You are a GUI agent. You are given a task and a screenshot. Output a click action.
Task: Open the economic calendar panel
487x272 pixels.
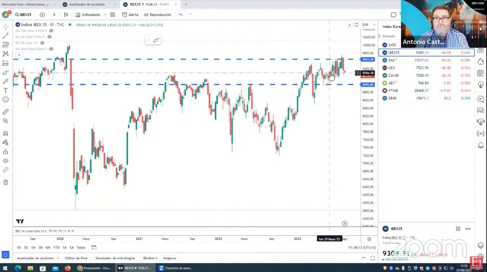click(481, 73)
